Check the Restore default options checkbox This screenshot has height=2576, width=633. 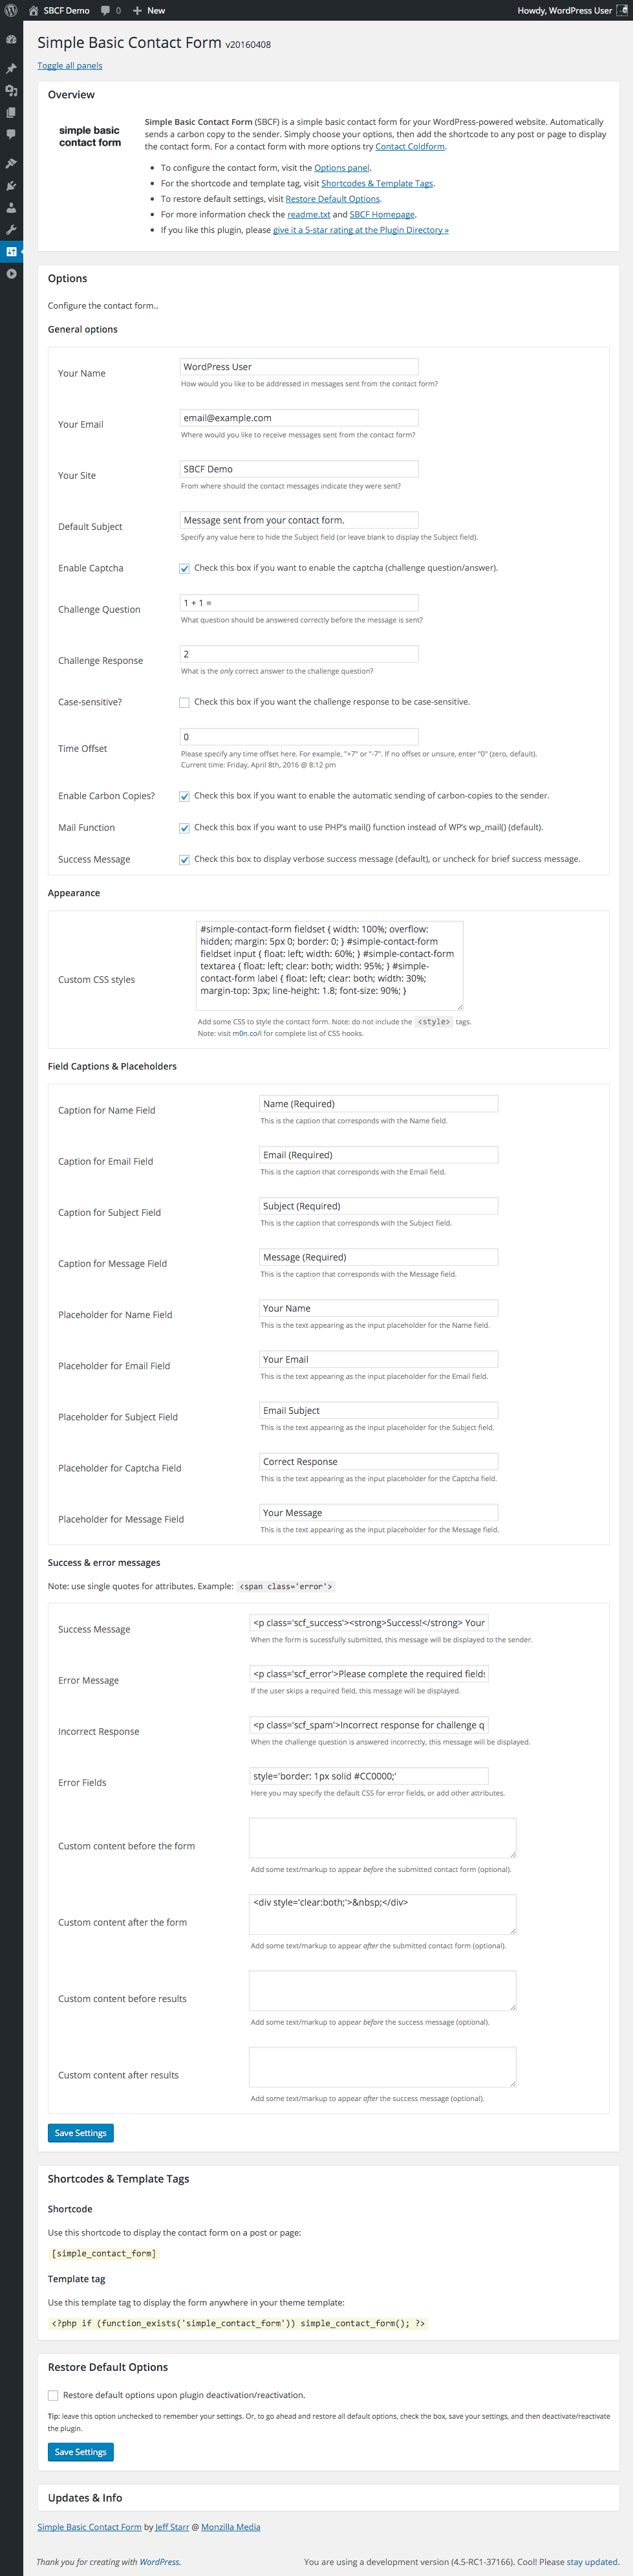pyautogui.click(x=53, y=2395)
